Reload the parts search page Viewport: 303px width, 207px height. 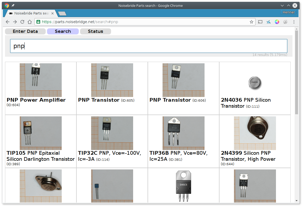tap(22, 22)
